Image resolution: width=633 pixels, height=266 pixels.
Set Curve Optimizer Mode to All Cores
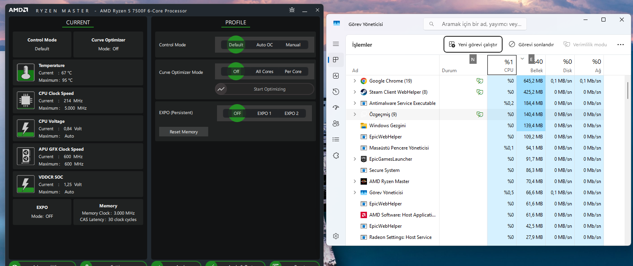click(x=264, y=71)
